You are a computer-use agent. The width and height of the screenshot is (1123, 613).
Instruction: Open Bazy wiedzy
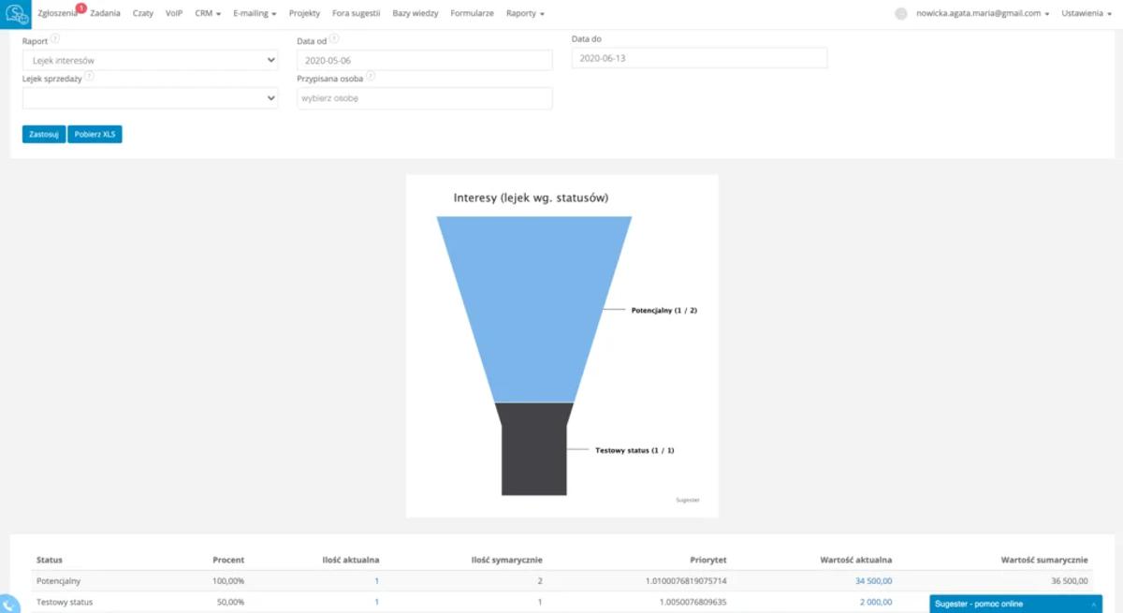tap(416, 14)
